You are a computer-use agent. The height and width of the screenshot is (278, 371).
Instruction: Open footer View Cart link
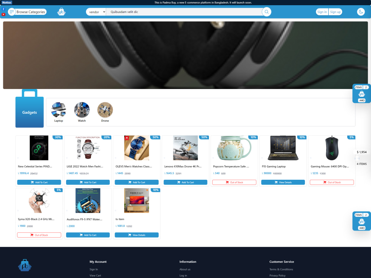(95, 275)
